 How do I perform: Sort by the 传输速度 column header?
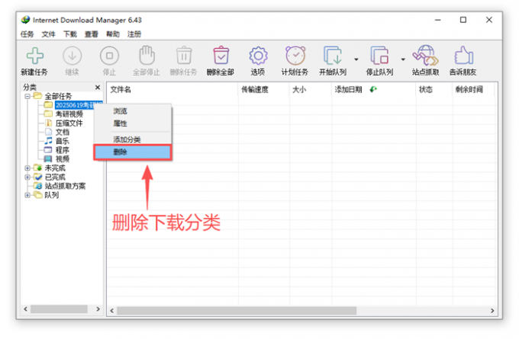(x=264, y=90)
